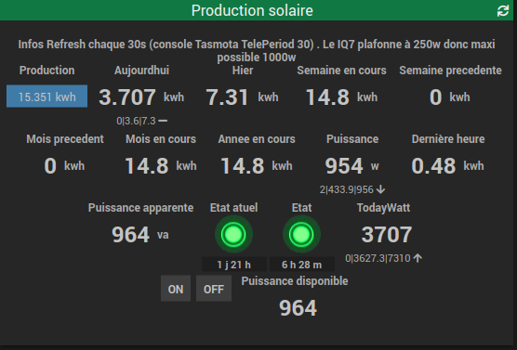Click the Hier value 7.31
517x350 pixels.
227,97
